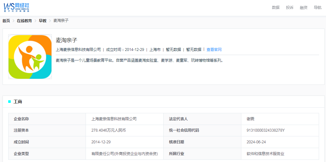326x162 pixels.
Task: Open the 导航 navigation menu
Action: 317,8
